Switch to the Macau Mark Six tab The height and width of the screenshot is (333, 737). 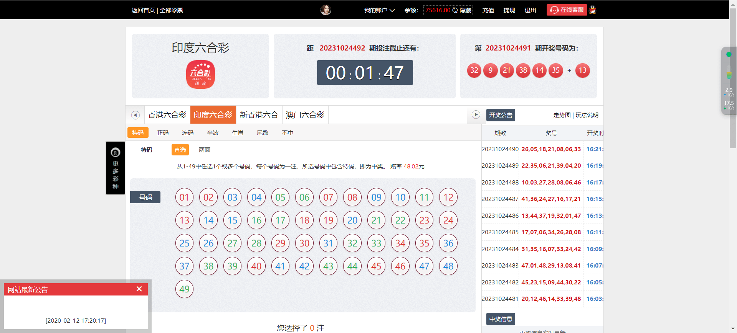[x=305, y=115]
